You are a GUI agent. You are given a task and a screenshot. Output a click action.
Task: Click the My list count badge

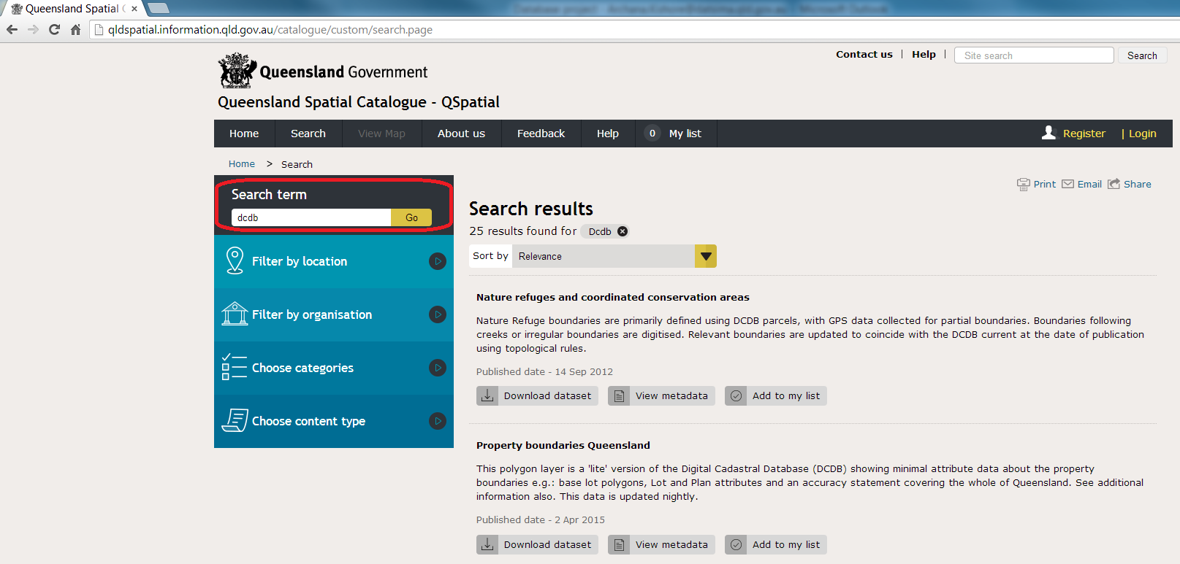point(652,134)
